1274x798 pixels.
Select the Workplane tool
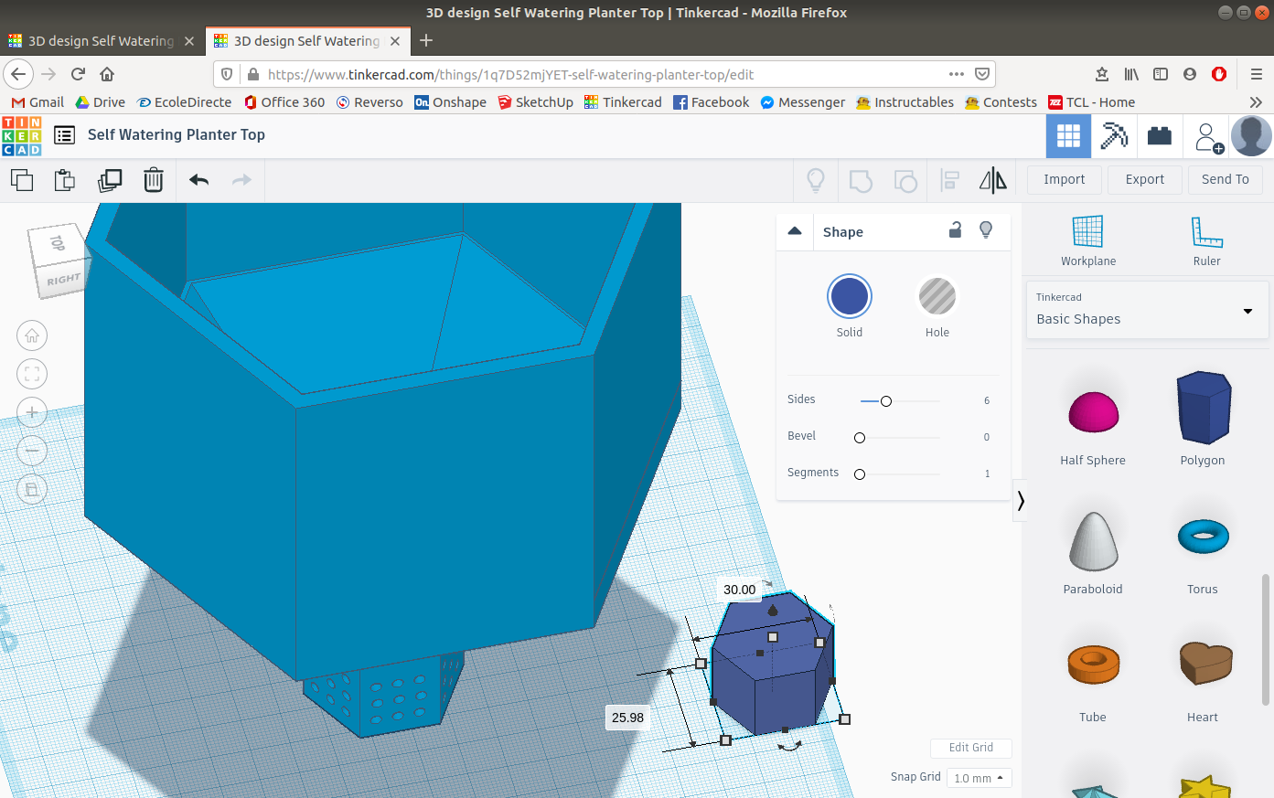1088,240
